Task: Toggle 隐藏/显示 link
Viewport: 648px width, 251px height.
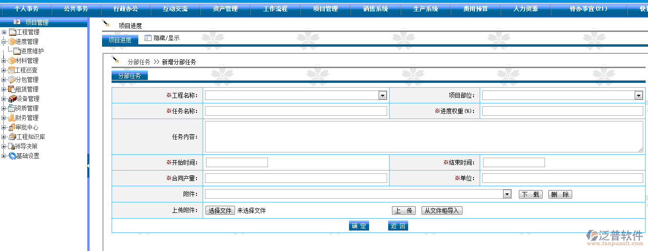Action: 166,38
